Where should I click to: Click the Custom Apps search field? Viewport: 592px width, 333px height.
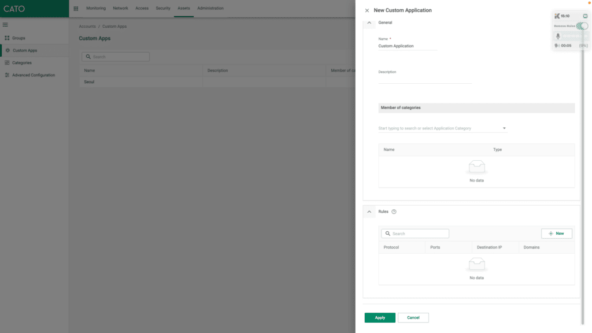pyautogui.click(x=116, y=56)
